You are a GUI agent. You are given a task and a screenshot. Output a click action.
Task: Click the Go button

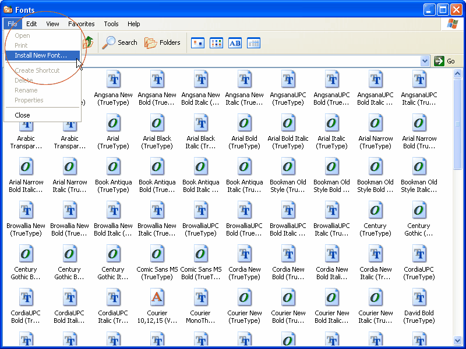click(444, 60)
